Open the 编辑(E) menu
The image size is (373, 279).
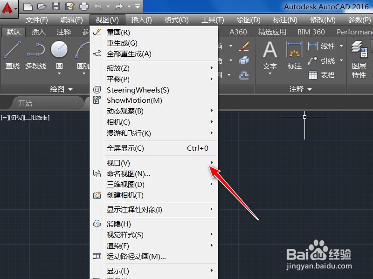(72, 20)
